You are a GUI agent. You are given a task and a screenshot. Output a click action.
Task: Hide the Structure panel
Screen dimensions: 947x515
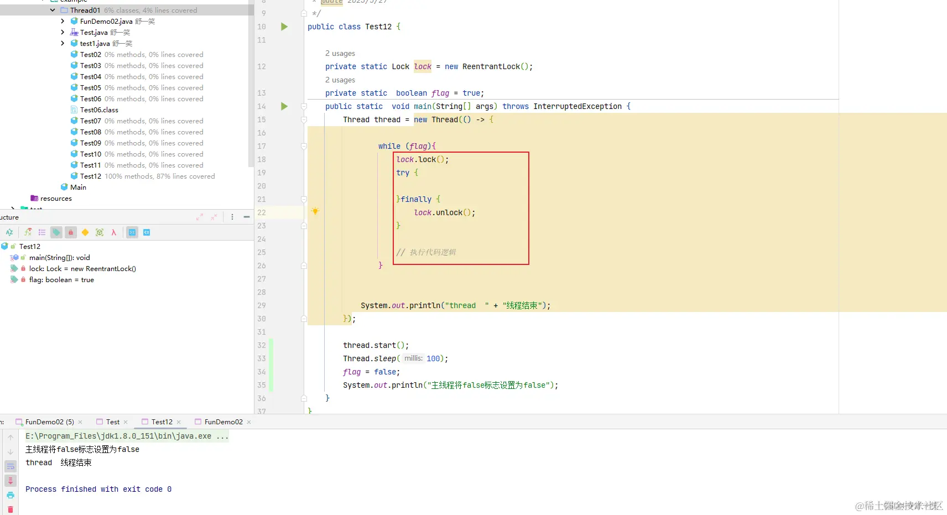pos(247,217)
